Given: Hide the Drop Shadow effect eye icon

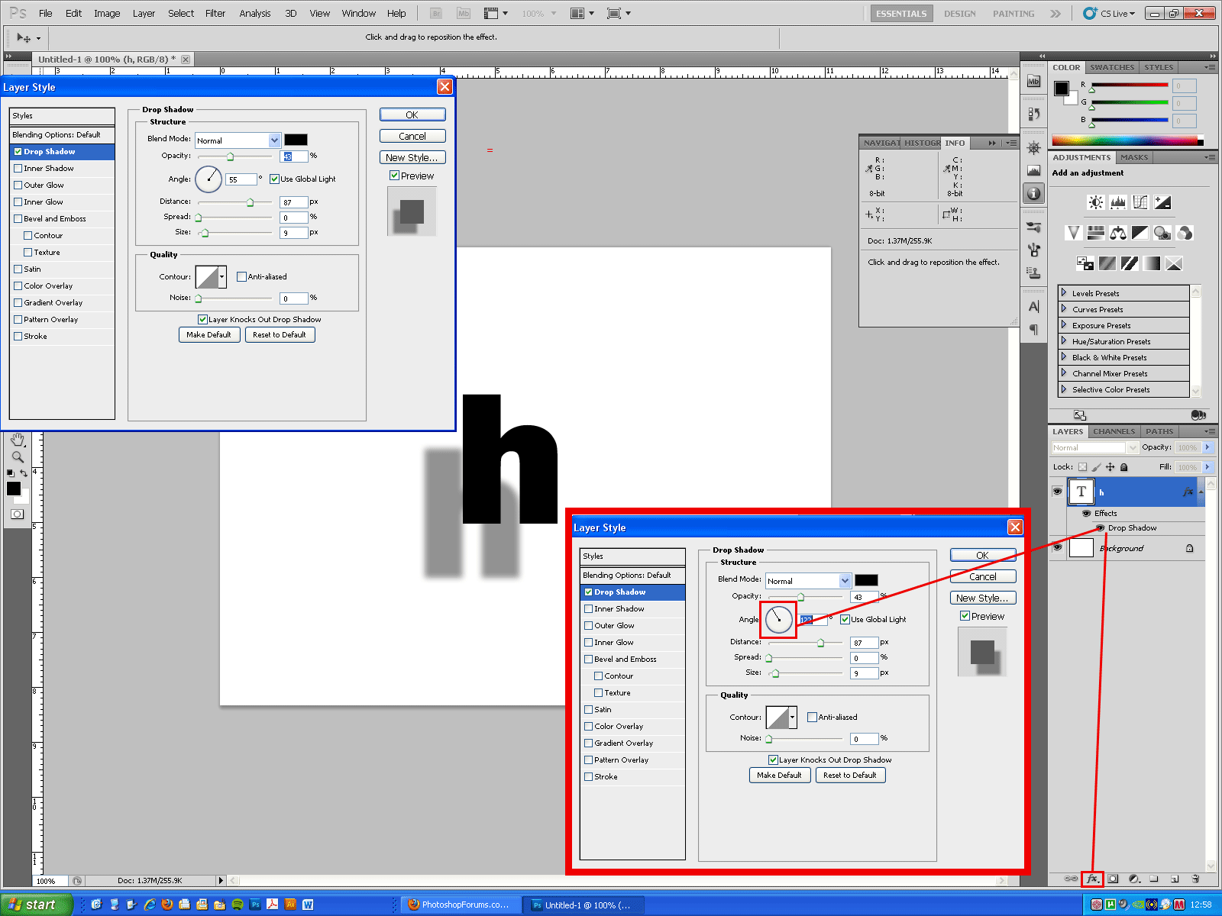Looking at the screenshot, I should click(1100, 528).
